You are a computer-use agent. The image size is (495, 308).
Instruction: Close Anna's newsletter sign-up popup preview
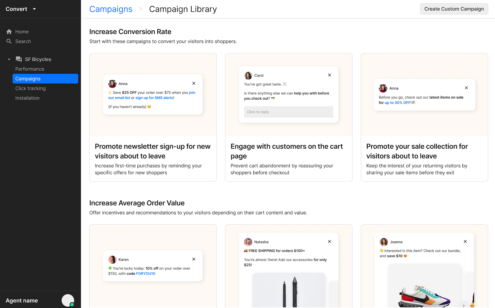pyautogui.click(x=194, y=83)
